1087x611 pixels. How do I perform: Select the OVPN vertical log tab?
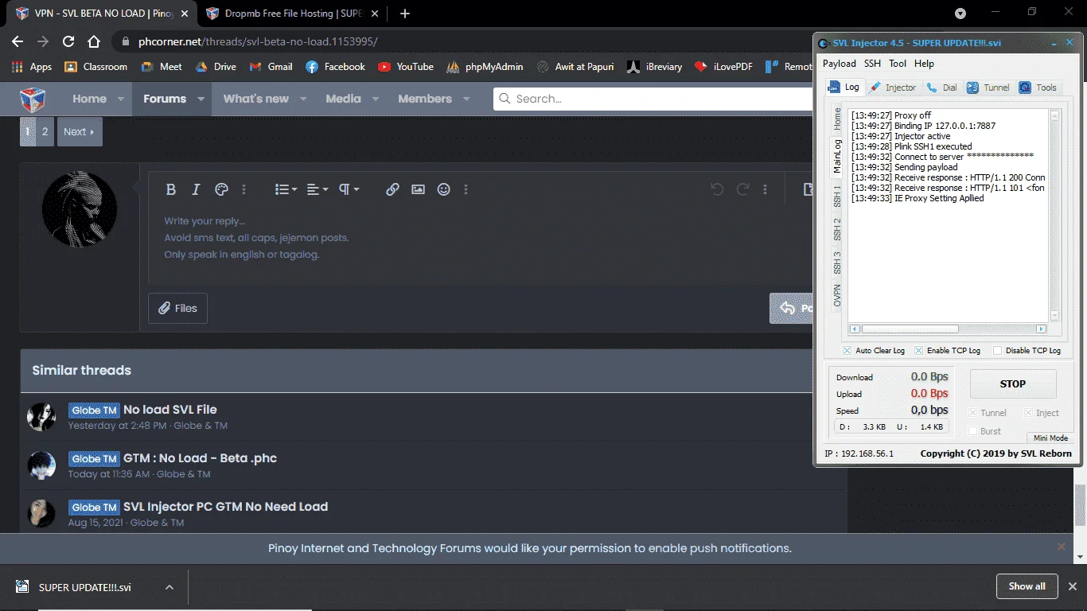[x=837, y=295]
